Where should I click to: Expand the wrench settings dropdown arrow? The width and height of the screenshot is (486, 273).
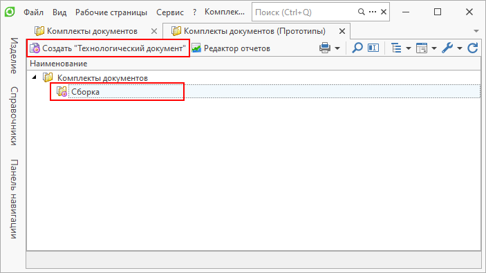460,48
